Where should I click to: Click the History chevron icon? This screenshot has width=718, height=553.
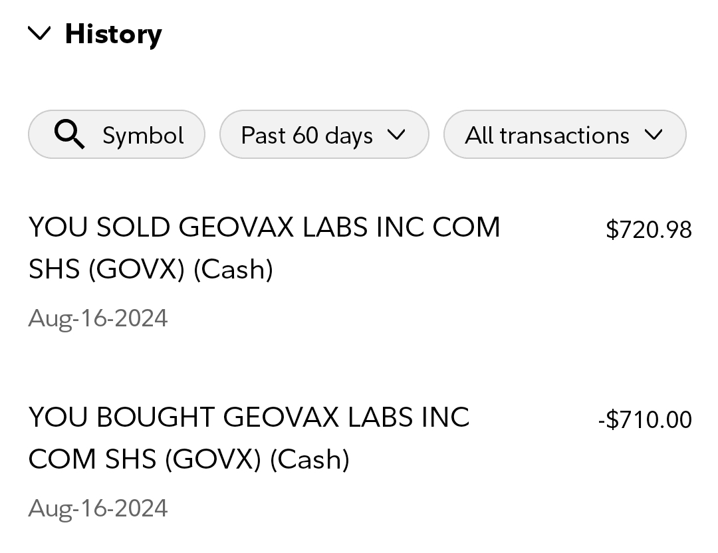[41, 33]
